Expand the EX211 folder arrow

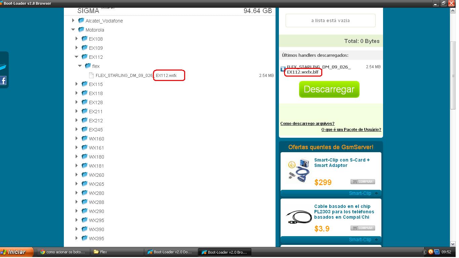click(x=77, y=111)
